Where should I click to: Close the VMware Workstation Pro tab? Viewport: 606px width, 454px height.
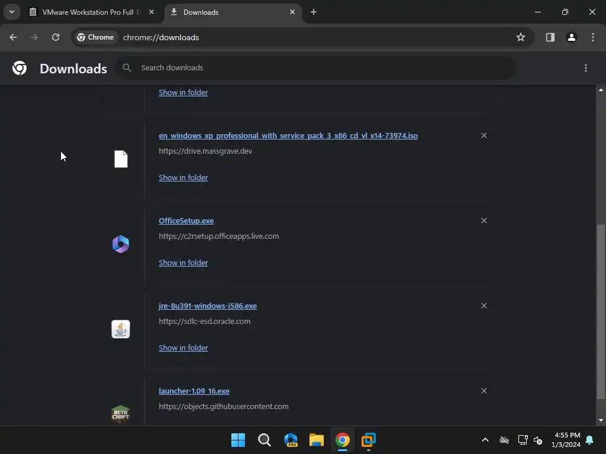tap(151, 12)
